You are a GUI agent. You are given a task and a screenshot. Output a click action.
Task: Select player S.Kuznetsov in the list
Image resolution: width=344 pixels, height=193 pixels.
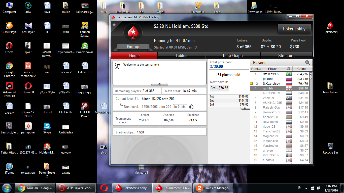(279, 84)
